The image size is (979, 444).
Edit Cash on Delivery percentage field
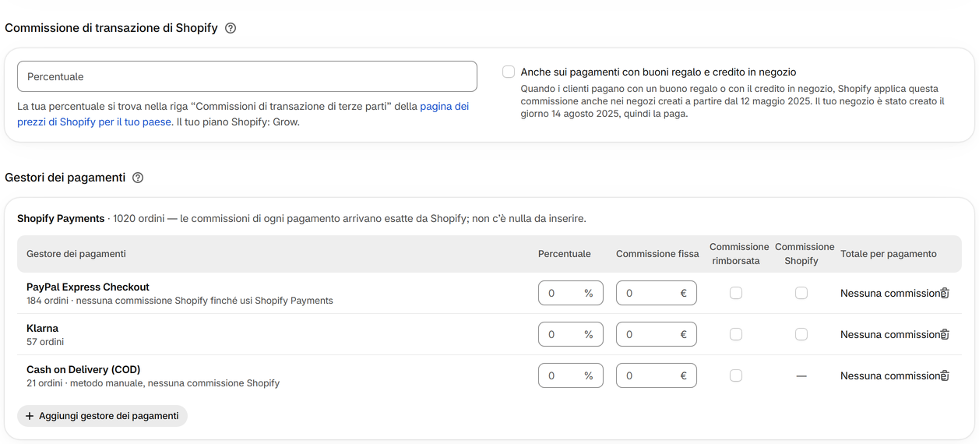(x=571, y=375)
